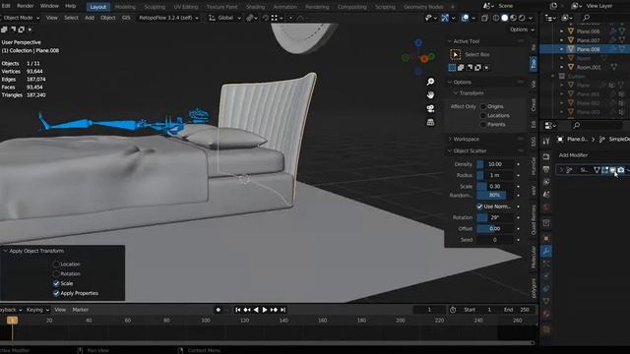Viewport: 630px width, 354px height.
Task: Jump to previous keyframe button
Action: 247,310
